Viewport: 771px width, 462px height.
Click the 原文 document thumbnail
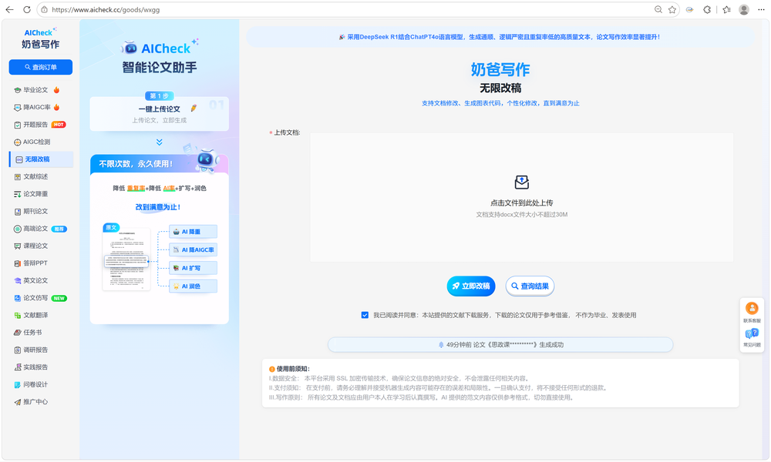tap(126, 259)
